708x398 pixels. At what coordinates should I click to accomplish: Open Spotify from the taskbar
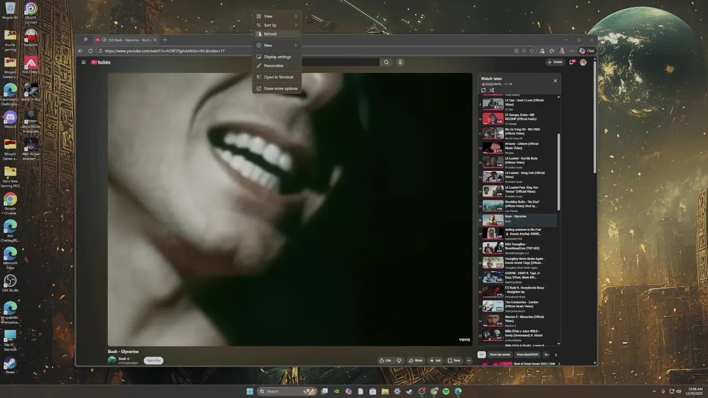pyautogui.click(x=446, y=391)
